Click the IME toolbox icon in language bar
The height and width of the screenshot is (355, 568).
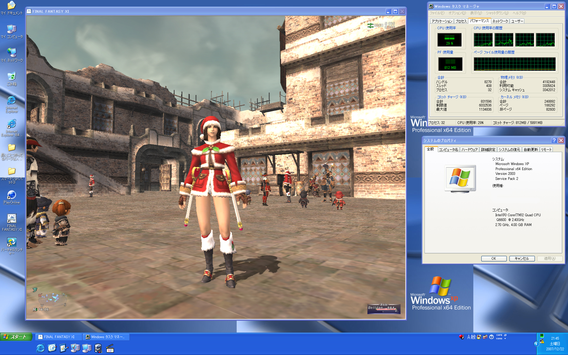485,337
